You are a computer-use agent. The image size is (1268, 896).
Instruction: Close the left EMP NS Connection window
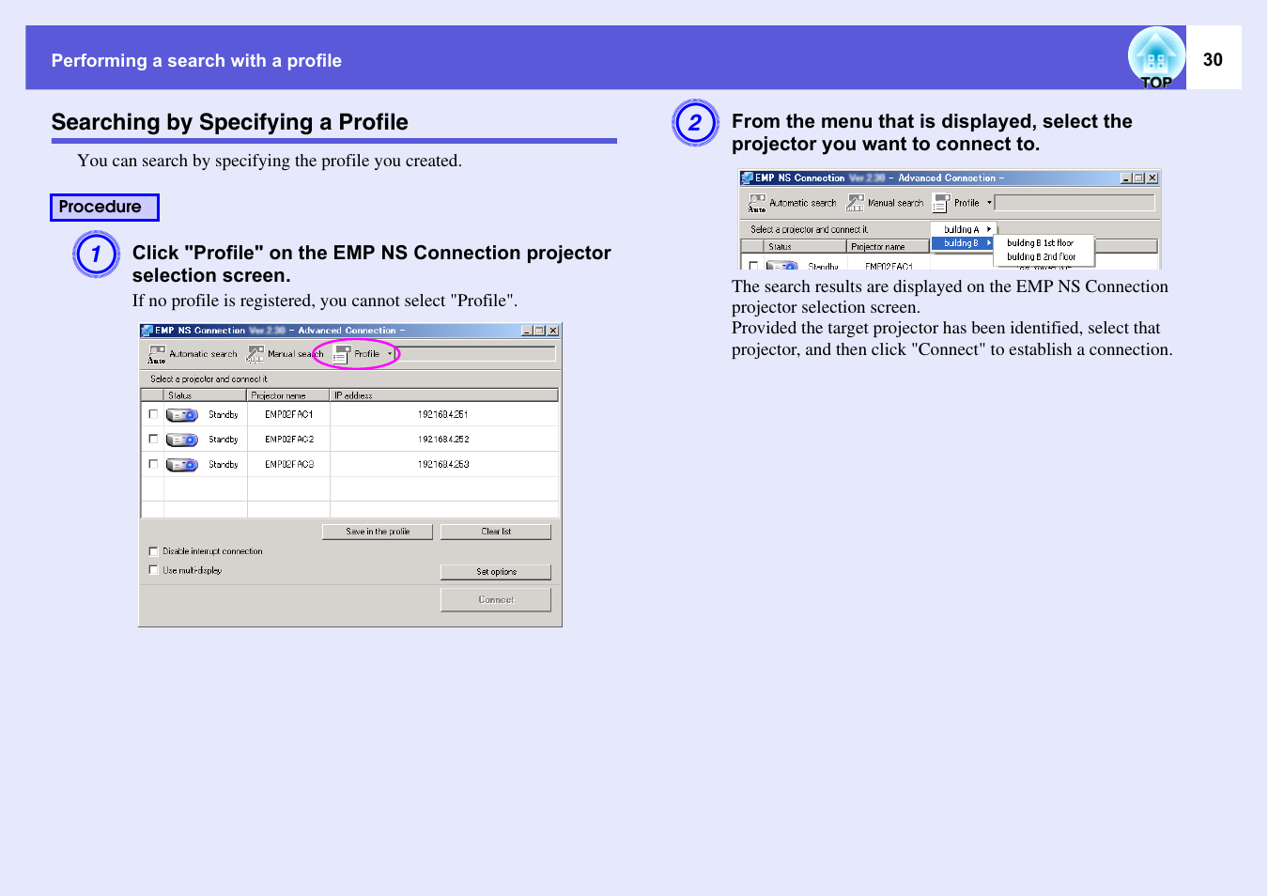click(x=553, y=331)
